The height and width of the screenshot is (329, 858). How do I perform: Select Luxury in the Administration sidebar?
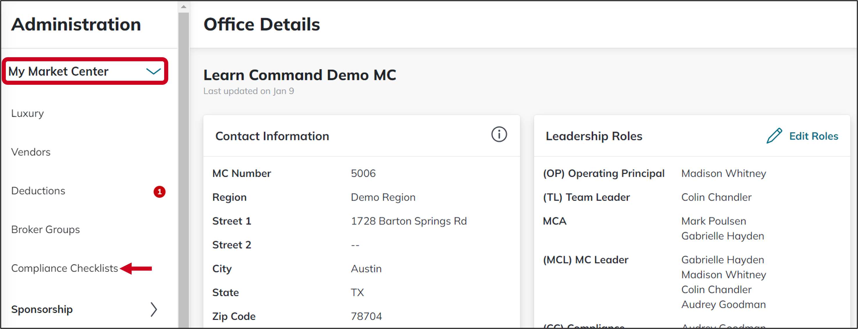click(27, 113)
